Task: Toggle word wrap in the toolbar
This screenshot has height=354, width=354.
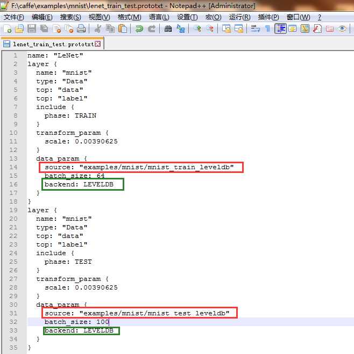Action: click(255, 29)
